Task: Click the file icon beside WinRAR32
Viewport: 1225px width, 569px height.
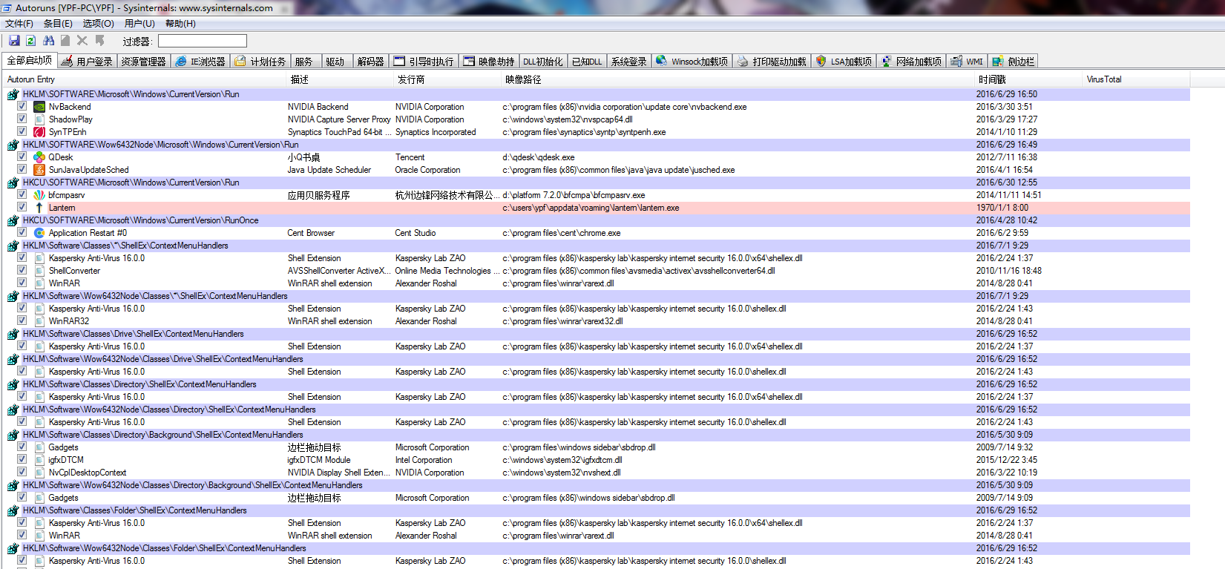Action: [39, 321]
